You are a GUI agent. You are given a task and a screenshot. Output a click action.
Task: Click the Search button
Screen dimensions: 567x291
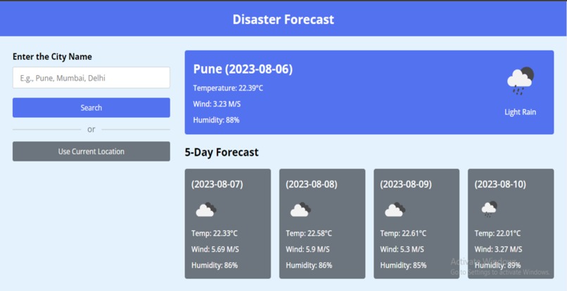pos(91,107)
